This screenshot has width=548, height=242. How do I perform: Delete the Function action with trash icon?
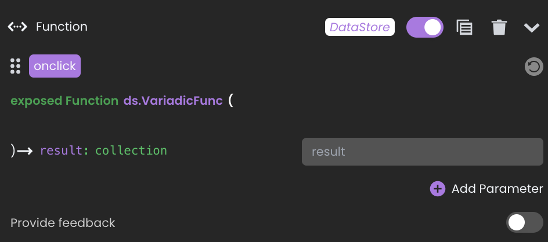[x=499, y=27]
